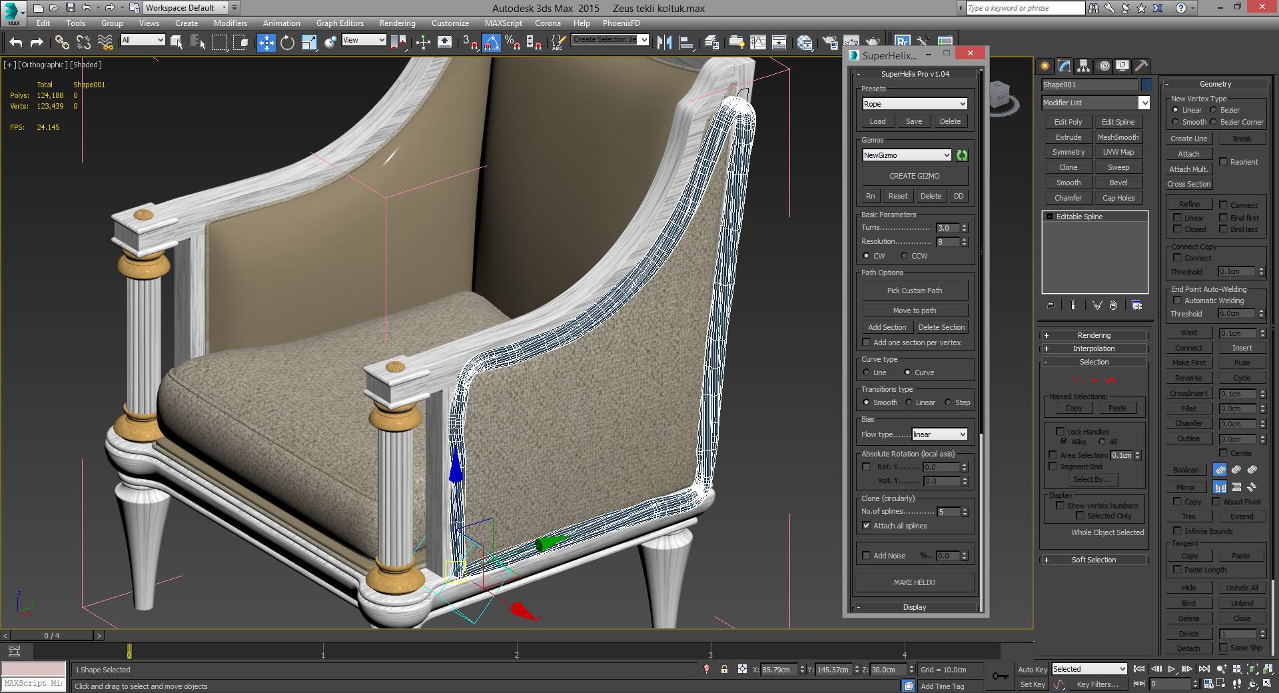This screenshot has width=1279, height=693.
Task: Open the Graph Editors menu
Action: tap(340, 23)
